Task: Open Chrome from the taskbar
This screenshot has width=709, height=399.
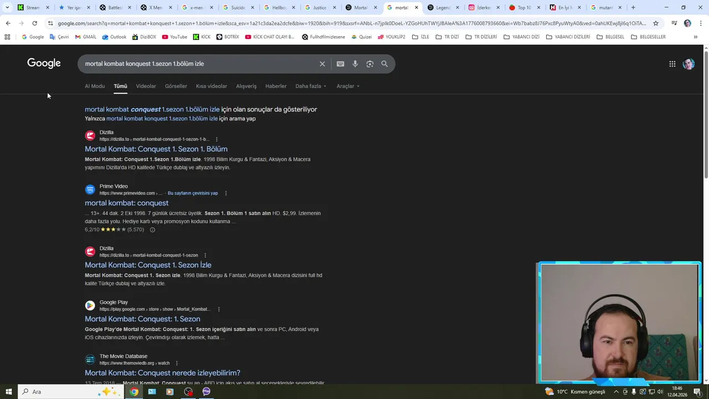Action: pyautogui.click(x=134, y=391)
